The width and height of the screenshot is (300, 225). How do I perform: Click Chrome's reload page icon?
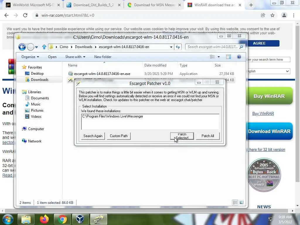point(25,15)
